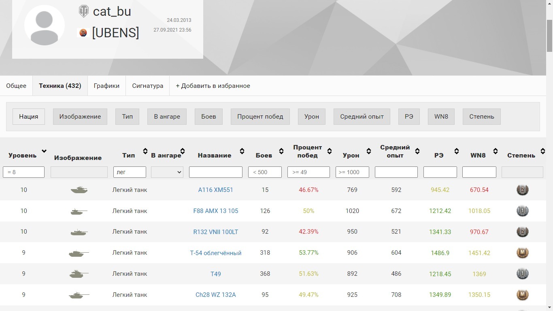The height and width of the screenshot is (311, 553).
Task: Click the user avatar placeholder image
Action: [x=45, y=25]
